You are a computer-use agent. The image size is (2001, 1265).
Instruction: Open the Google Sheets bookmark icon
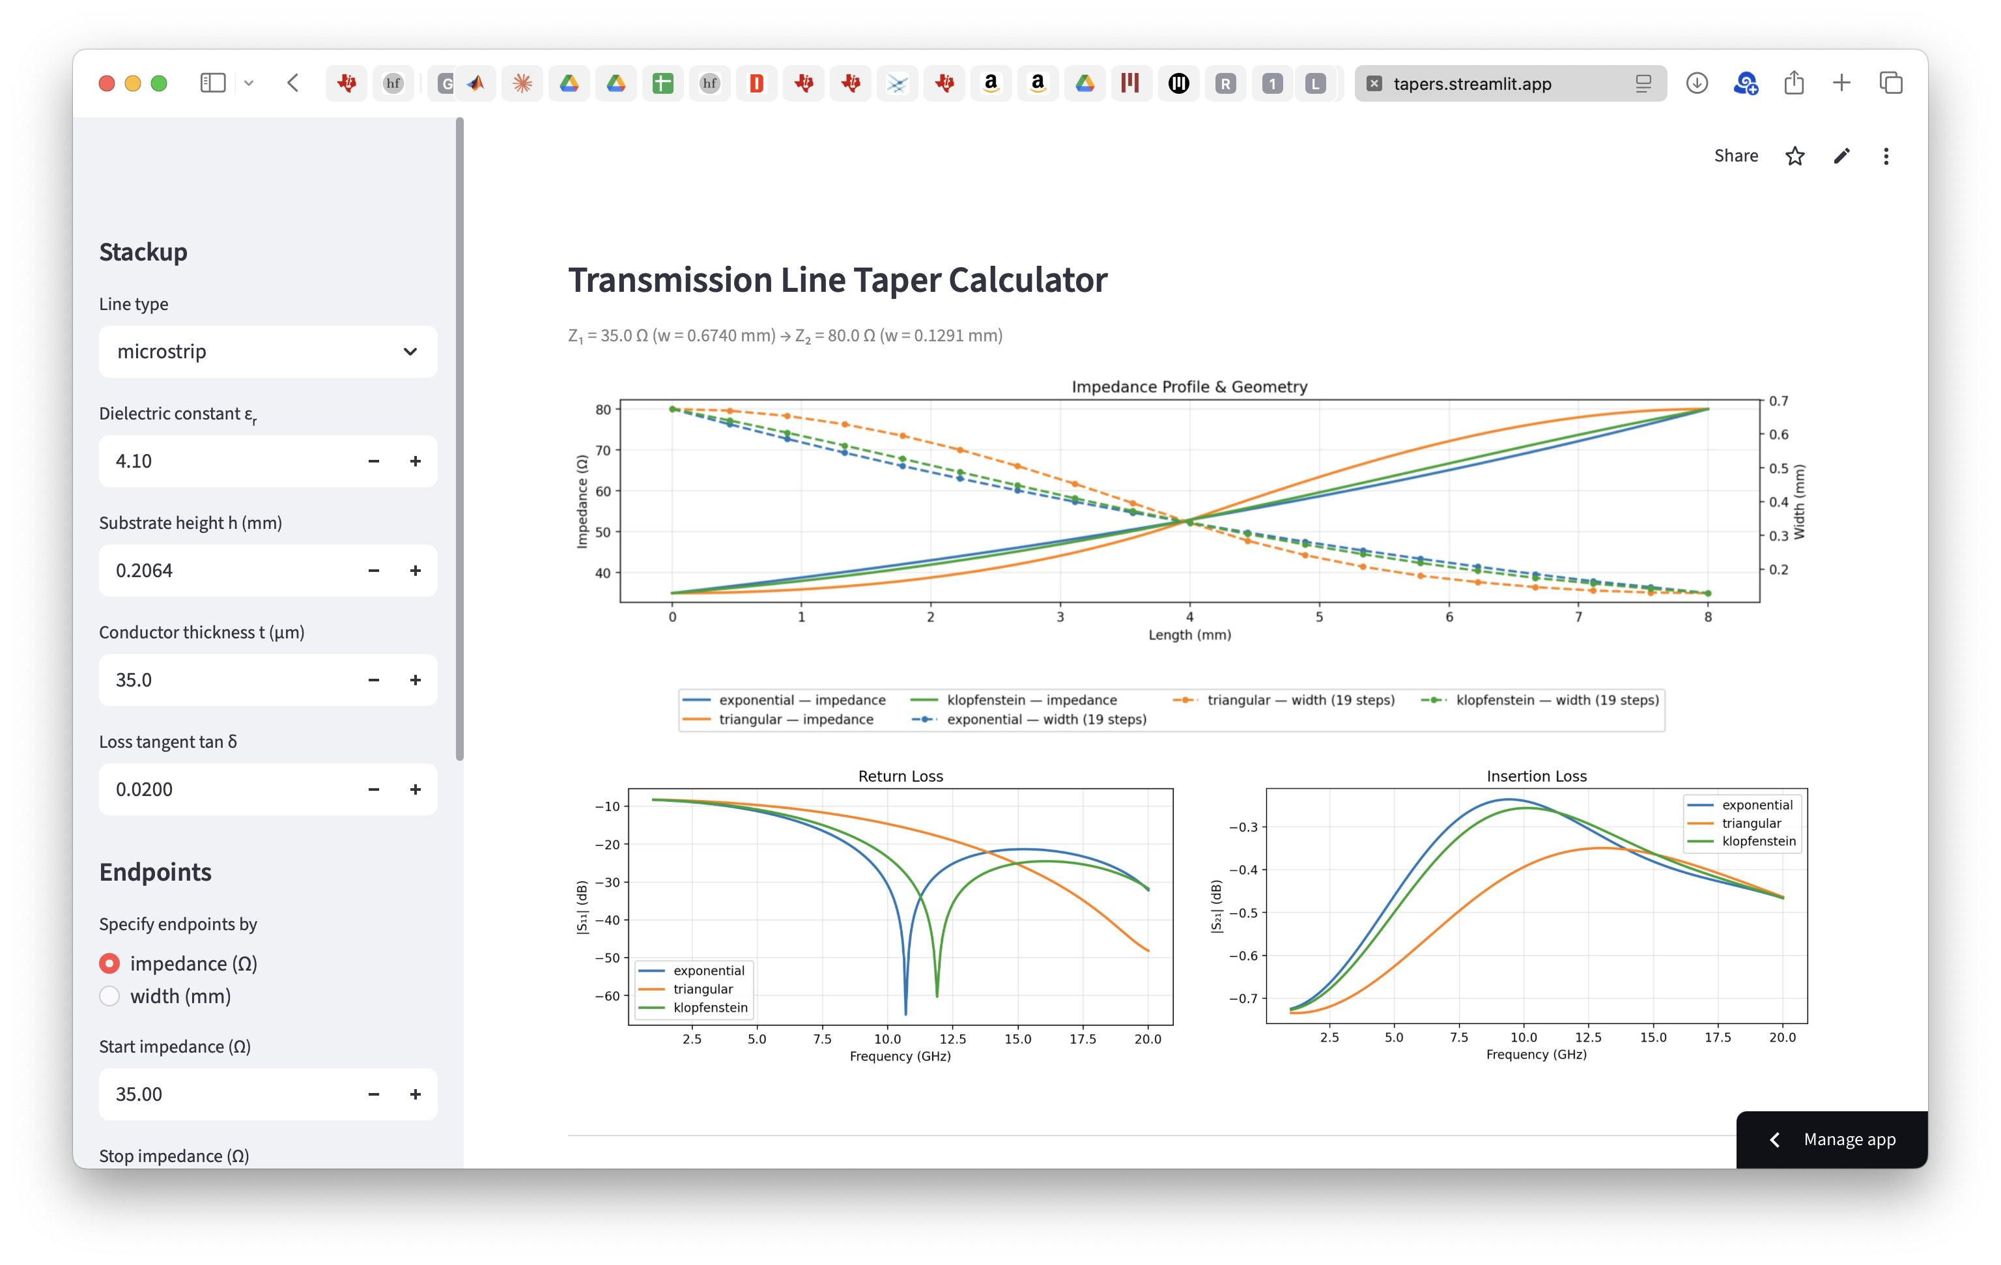click(x=663, y=83)
